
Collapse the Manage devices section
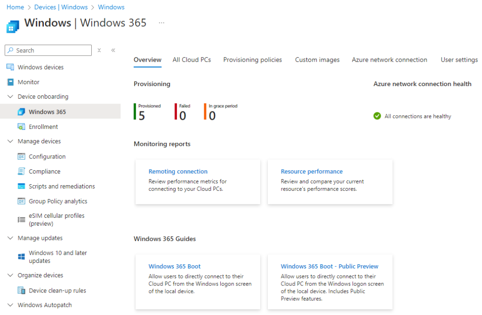coord(10,142)
